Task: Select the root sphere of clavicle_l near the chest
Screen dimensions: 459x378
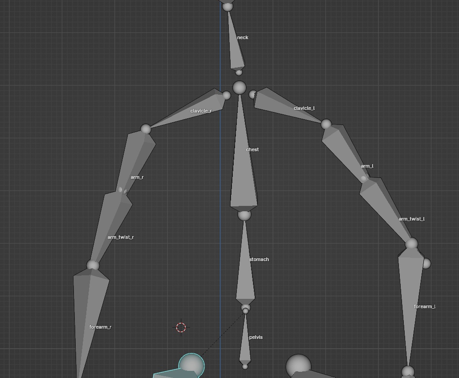Action: pos(253,94)
